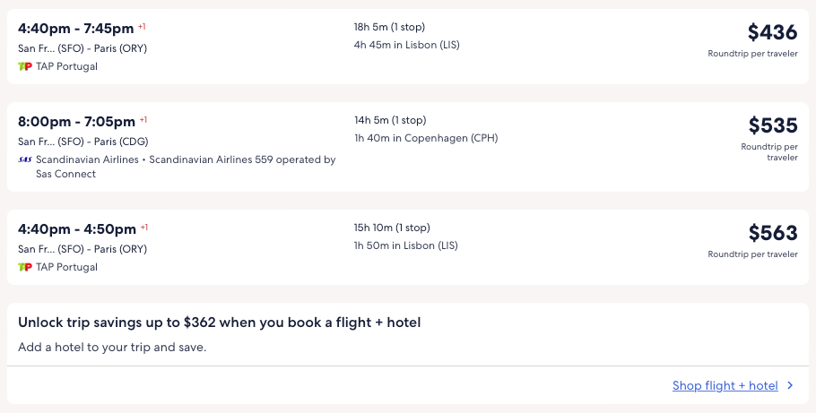
Task: Click 4h 45m in Lisbon layover text
Action: pos(406,45)
